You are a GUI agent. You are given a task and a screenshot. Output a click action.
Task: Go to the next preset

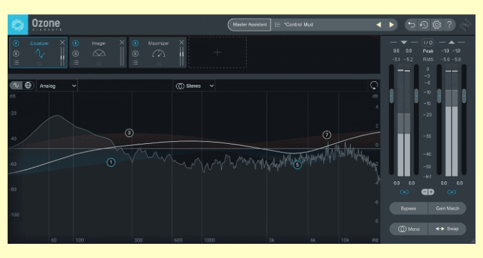pyautogui.click(x=391, y=25)
